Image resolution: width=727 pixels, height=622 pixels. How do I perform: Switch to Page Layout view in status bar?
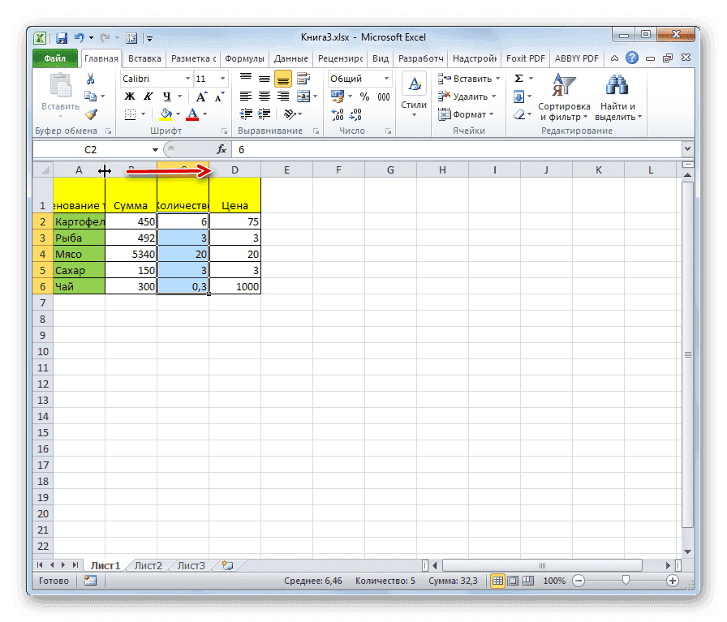(x=511, y=581)
